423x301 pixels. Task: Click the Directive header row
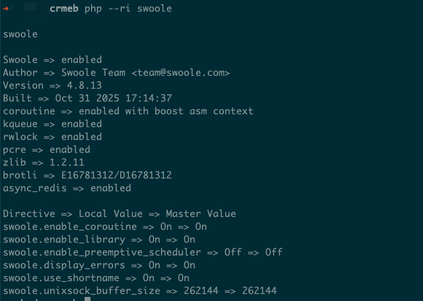pos(119,213)
